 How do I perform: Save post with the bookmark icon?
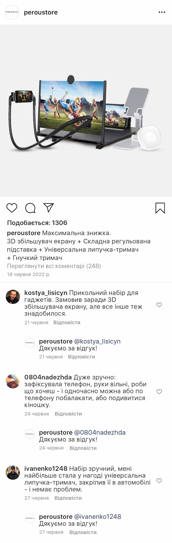point(160,208)
